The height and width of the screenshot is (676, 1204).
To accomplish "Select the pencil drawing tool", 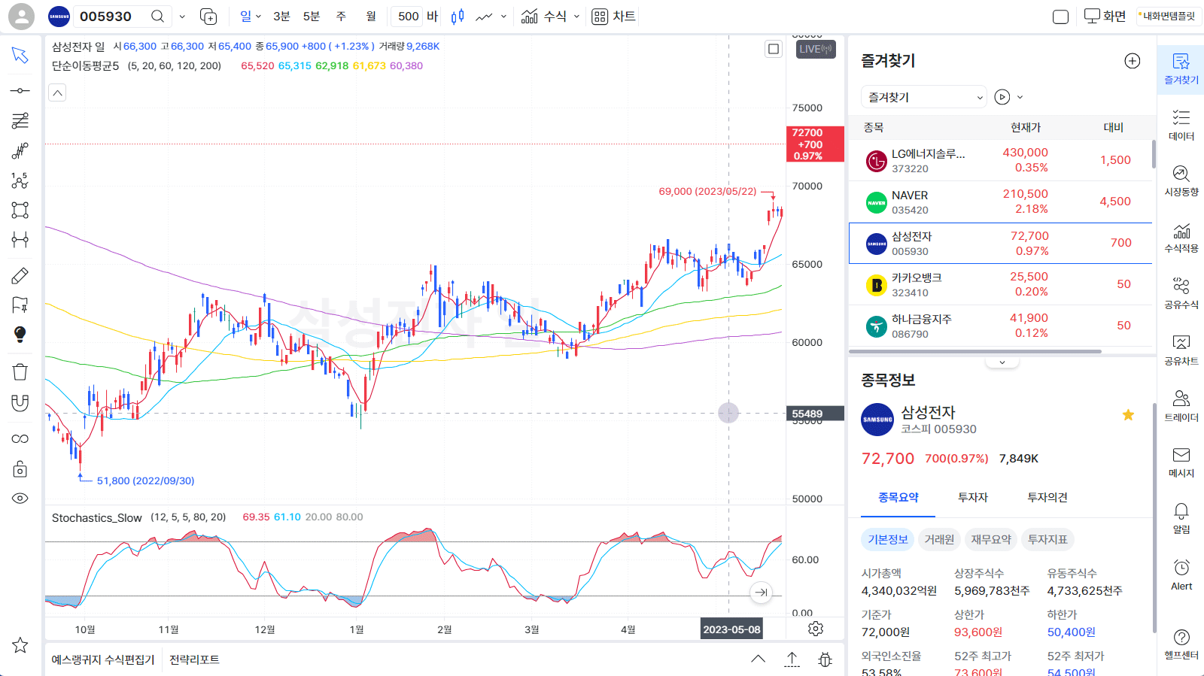I will pos(20,276).
